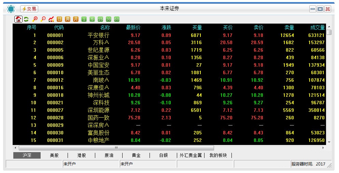Select the 5-minute chart icon
This screenshot has height=173, width=339.
92,19
